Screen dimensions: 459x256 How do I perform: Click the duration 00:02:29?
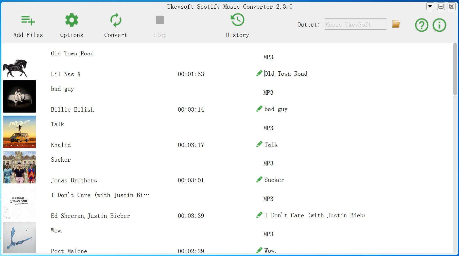coord(191,251)
